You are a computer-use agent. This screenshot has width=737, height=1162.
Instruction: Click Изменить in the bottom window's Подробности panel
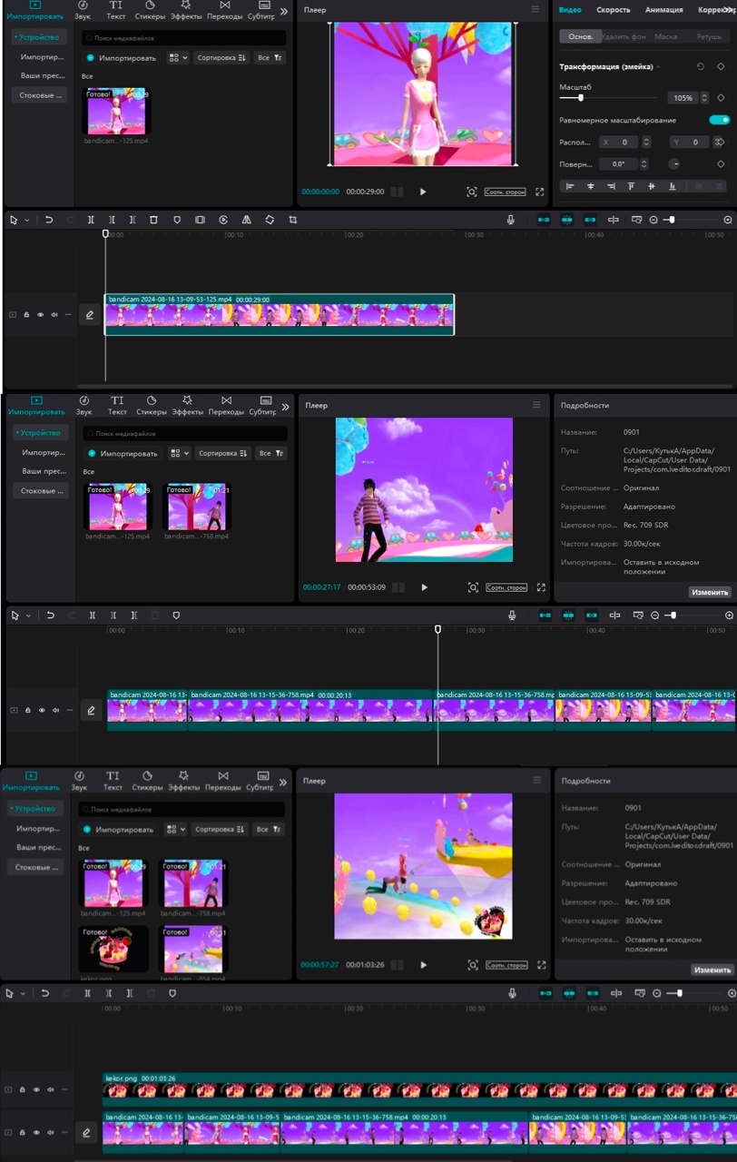pyautogui.click(x=712, y=970)
